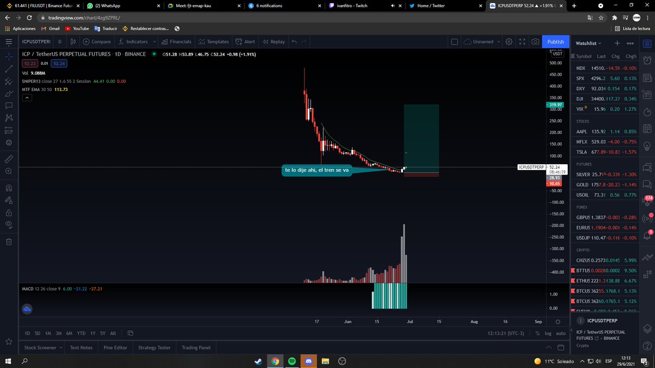The height and width of the screenshot is (368, 655).
Task: Open the Stock Screener tab
Action: [41, 347]
